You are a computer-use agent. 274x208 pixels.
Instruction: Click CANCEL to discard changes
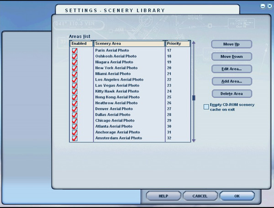click(200, 196)
